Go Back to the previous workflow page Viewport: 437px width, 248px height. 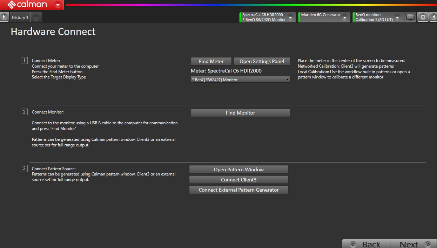(x=366, y=244)
